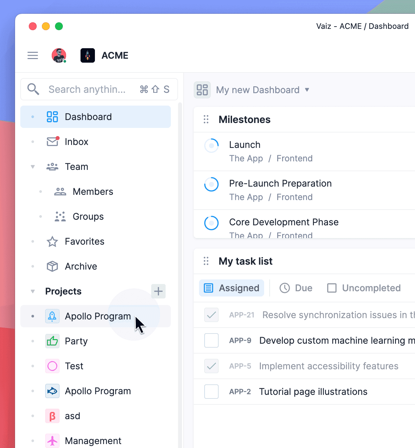Collapse the Projects section arrow
The height and width of the screenshot is (448, 415).
pyautogui.click(x=33, y=291)
